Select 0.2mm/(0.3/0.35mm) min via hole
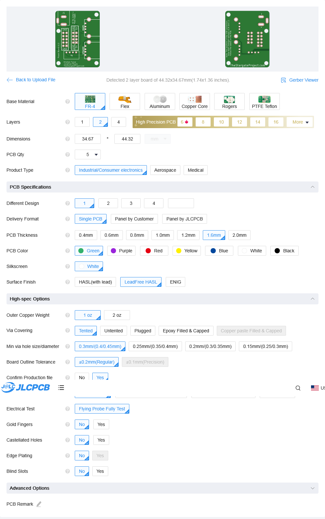This screenshot has height=519, width=325. point(210,346)
